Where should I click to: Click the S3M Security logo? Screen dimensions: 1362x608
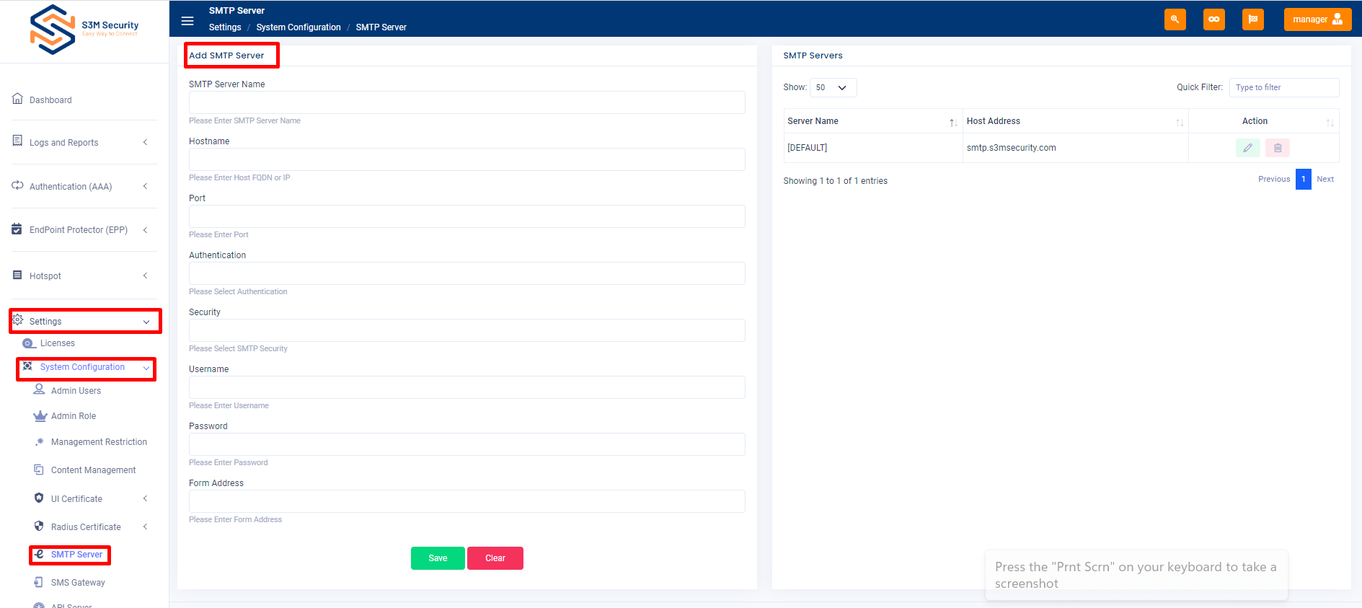pos(84,30)
